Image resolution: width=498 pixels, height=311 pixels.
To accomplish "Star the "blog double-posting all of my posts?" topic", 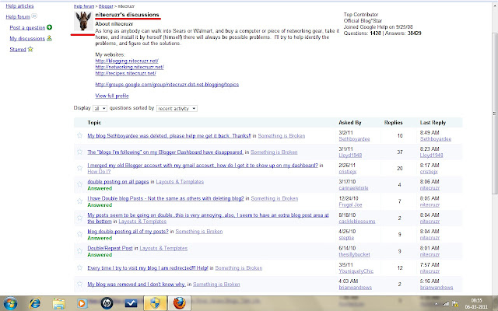I will pyautogui.click(x=79, y=234).
